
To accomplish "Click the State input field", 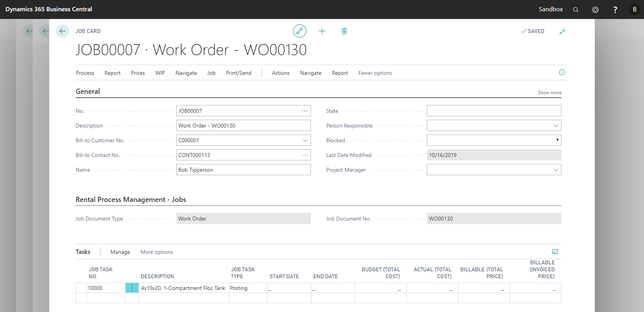I will point(494,111).
